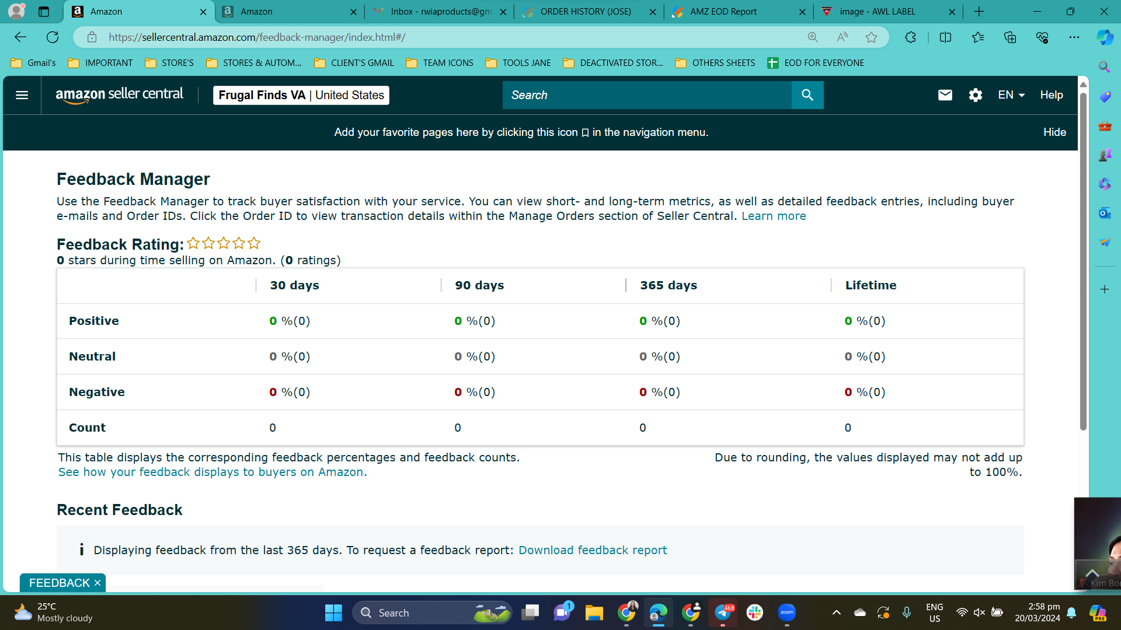Viewport: 1121px width, 630px height.
Task: Open the Outlook icon in Edge sidebar
Action: (1104, 213)
